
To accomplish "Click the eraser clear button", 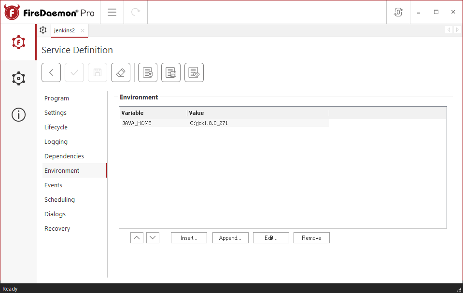I will point(121,72).
